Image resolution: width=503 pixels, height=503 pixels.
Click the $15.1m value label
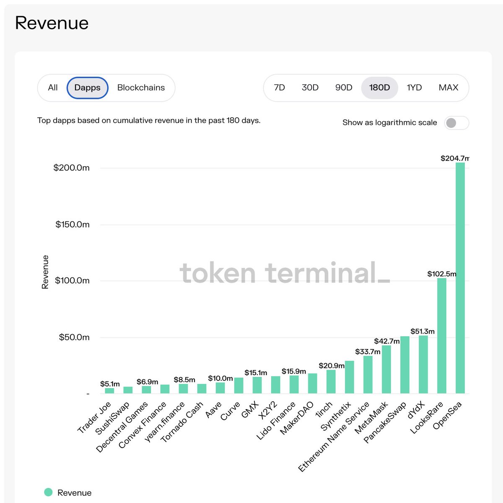(x=256, y=373)
